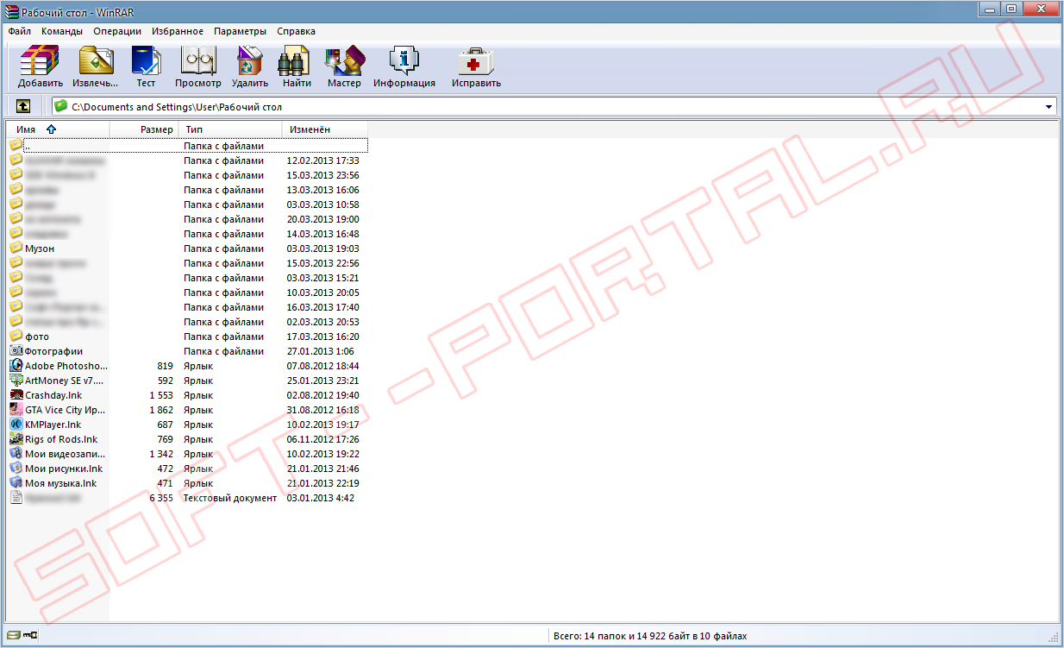
Task: Select the Rigs of Rods.lnk icon
Action: tap(16, 439)
